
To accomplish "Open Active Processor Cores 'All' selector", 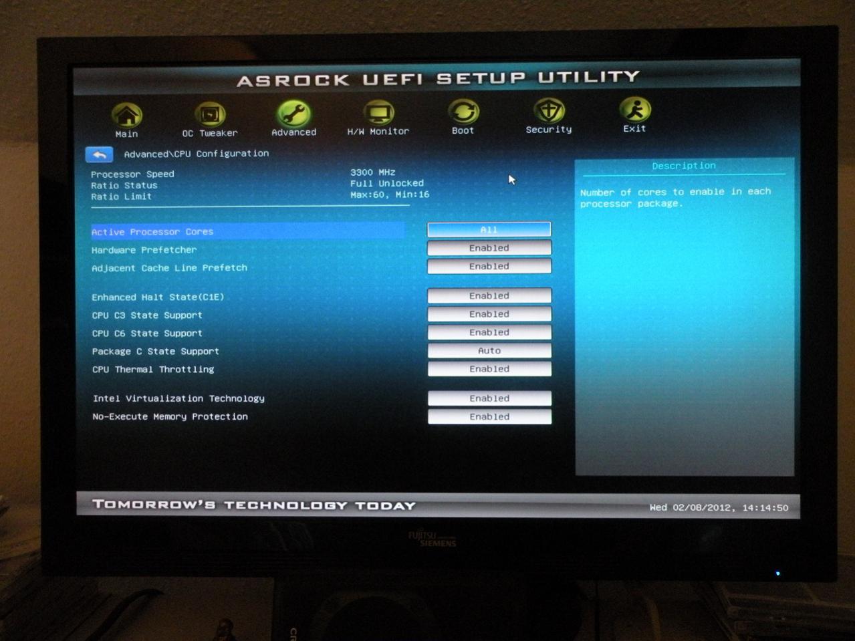I will [489, 229].
